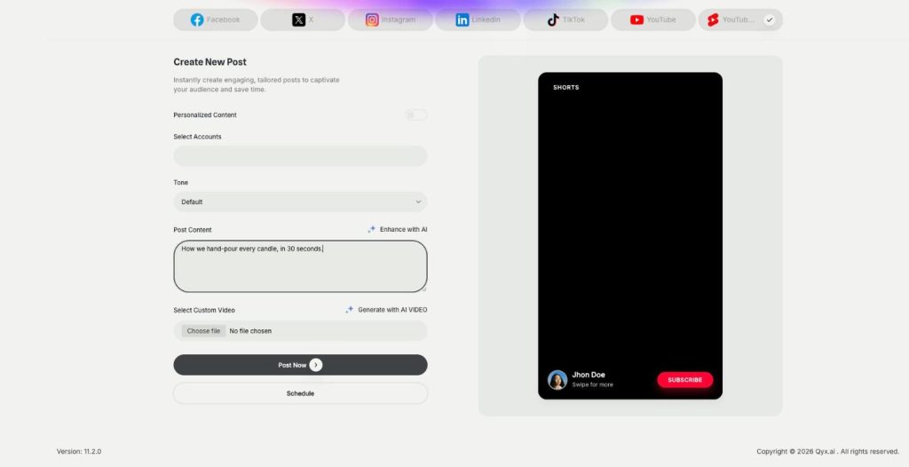Screen dimensions: 909x467
Task: Click the SHORTS label in preview
Action: click(x=565, y=88)
